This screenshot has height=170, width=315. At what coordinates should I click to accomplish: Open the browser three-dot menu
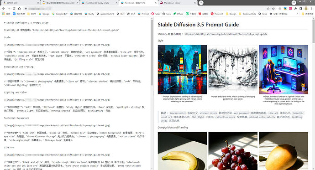tap(312, 9)
